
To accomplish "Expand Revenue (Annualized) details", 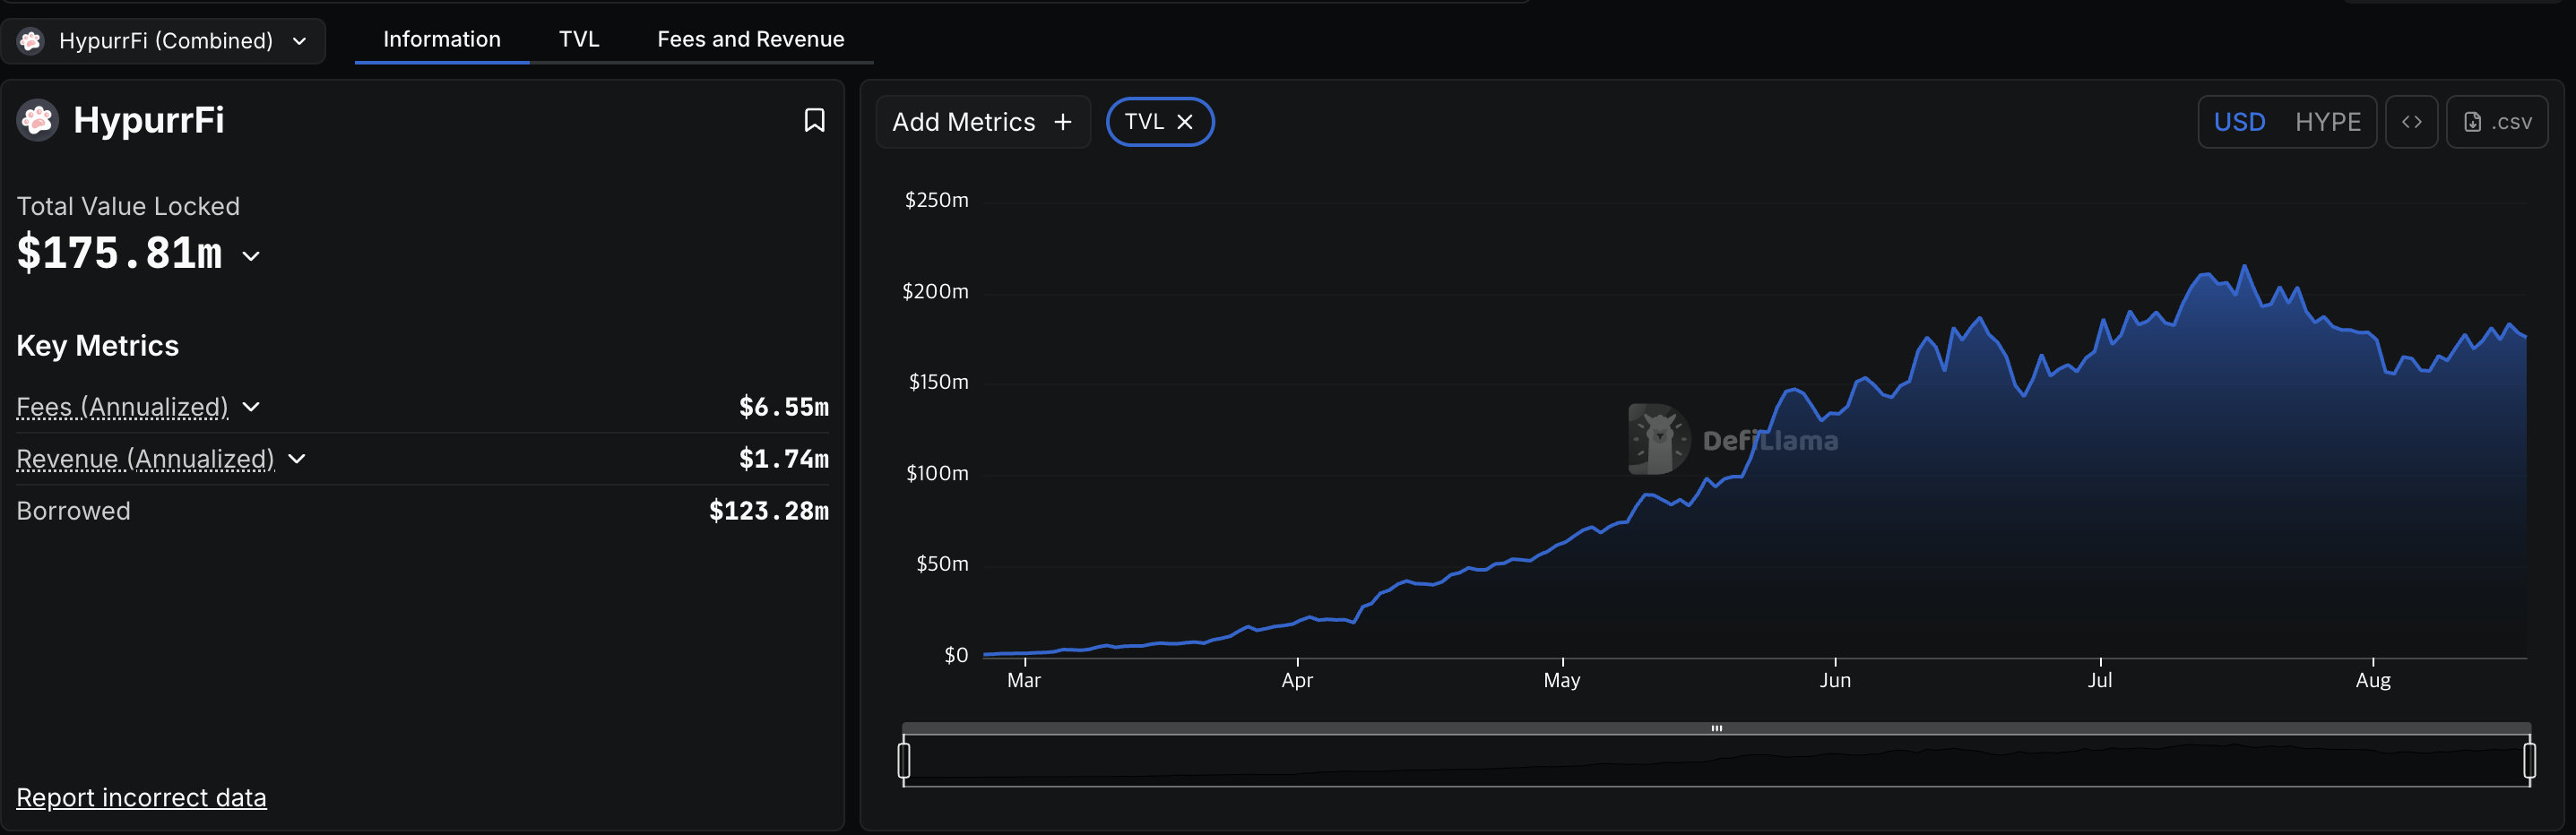I will 297,459.
